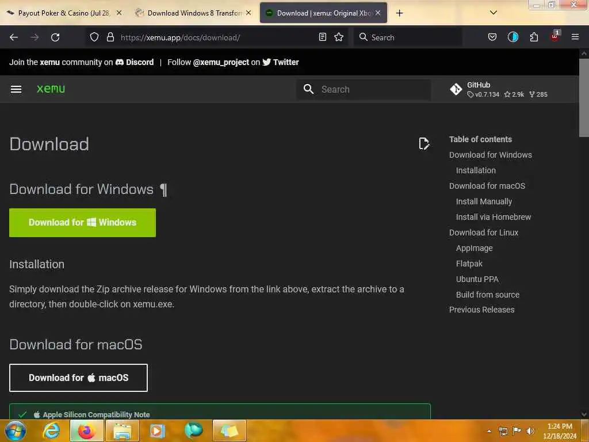Screen dimensions: 589x442
Task: Close the Download Windows 8 Transformation tab
Action: pyautogui.click(x=248, y=13)
